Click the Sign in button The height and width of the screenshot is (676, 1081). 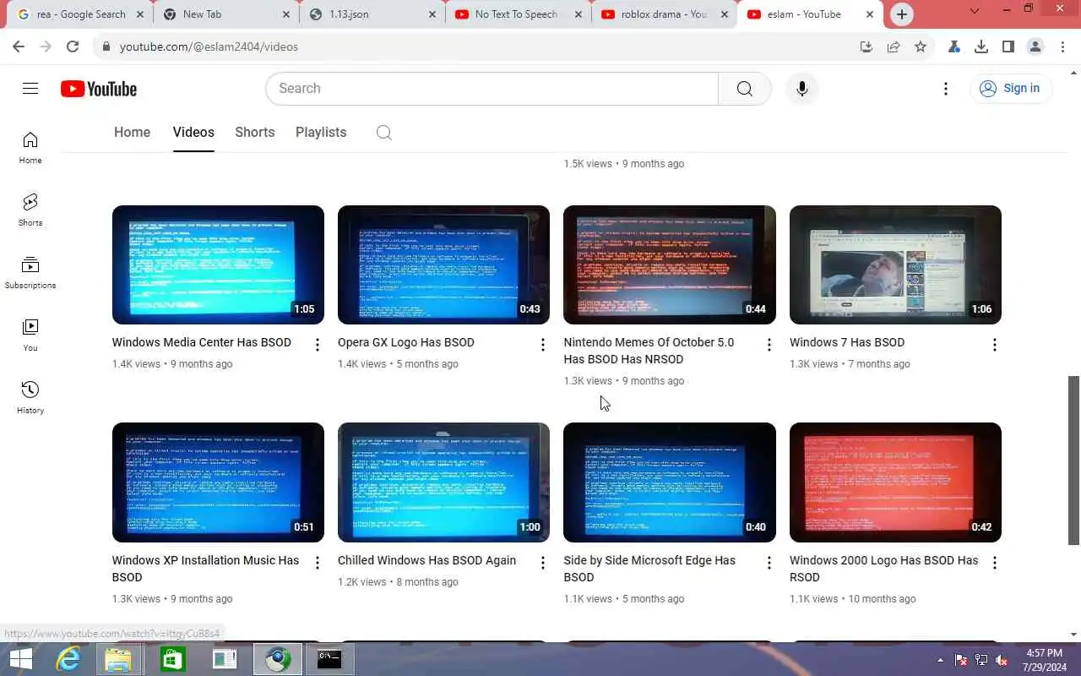pyautogui.click(x=1010, y=89)
